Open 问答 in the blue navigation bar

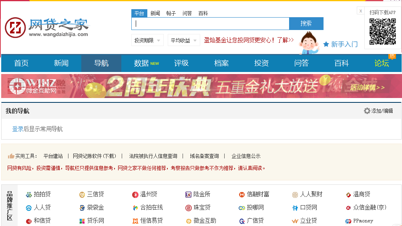[301, 63]
